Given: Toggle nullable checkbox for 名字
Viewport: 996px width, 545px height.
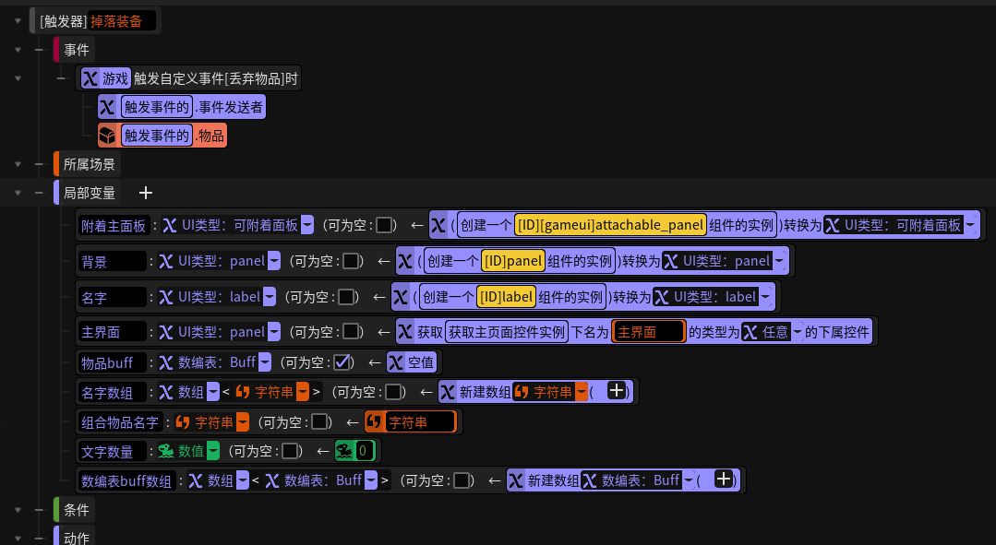Looking at the screenshot, I should [346, 296].
